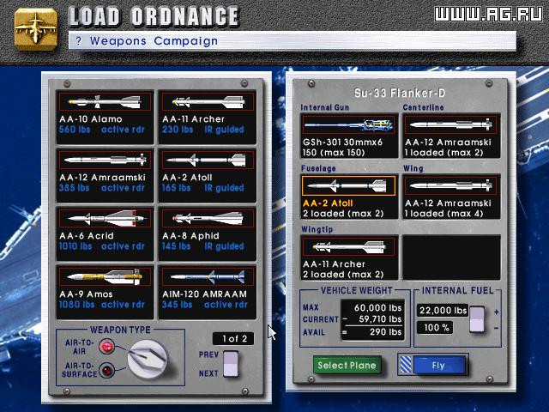Click '1 loaded (max 2)' Centerline text
Screen dimensions: 549x412
click(x=444, y=153)
